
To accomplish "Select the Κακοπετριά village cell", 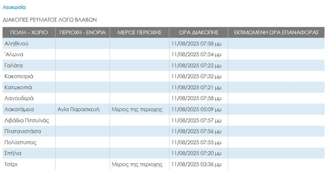I will coord(19,76).
